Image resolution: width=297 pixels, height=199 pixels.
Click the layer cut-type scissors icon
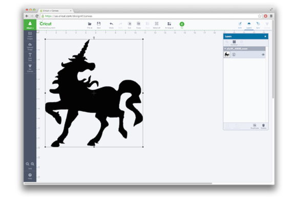click(x=234, y=55)
